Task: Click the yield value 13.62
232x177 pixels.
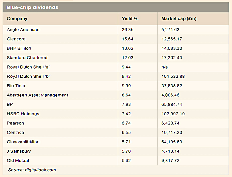Action: pos(127,48)
